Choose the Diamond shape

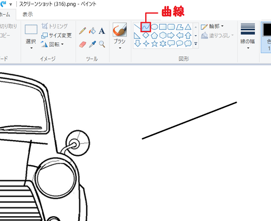[x=146, y=35]
